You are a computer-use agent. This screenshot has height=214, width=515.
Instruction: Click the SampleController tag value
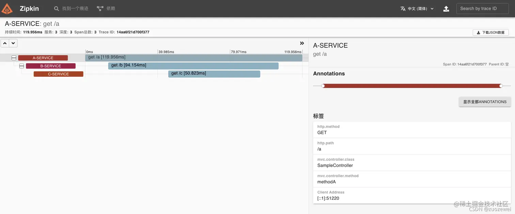point(335,165)
